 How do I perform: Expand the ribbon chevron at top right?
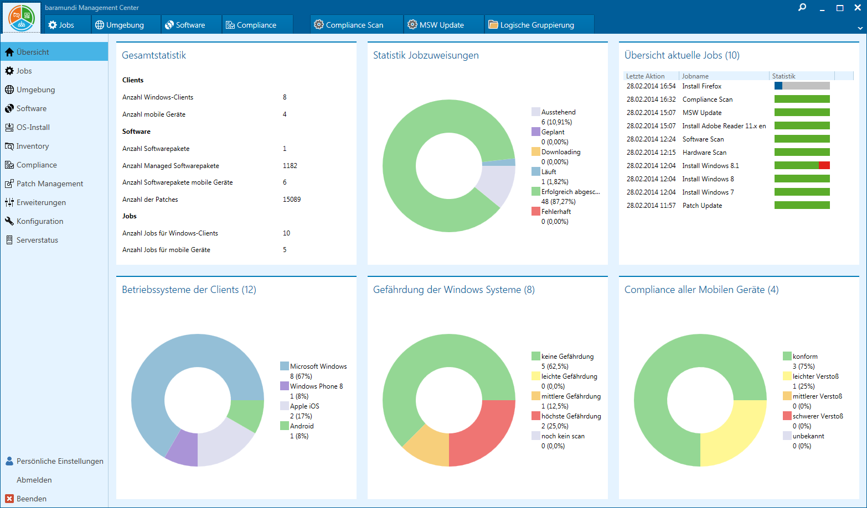860,28
